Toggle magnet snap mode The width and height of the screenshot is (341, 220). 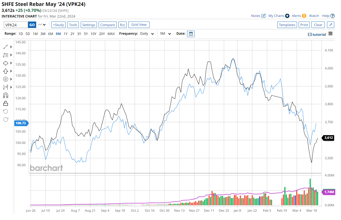[x=6, y=95]
